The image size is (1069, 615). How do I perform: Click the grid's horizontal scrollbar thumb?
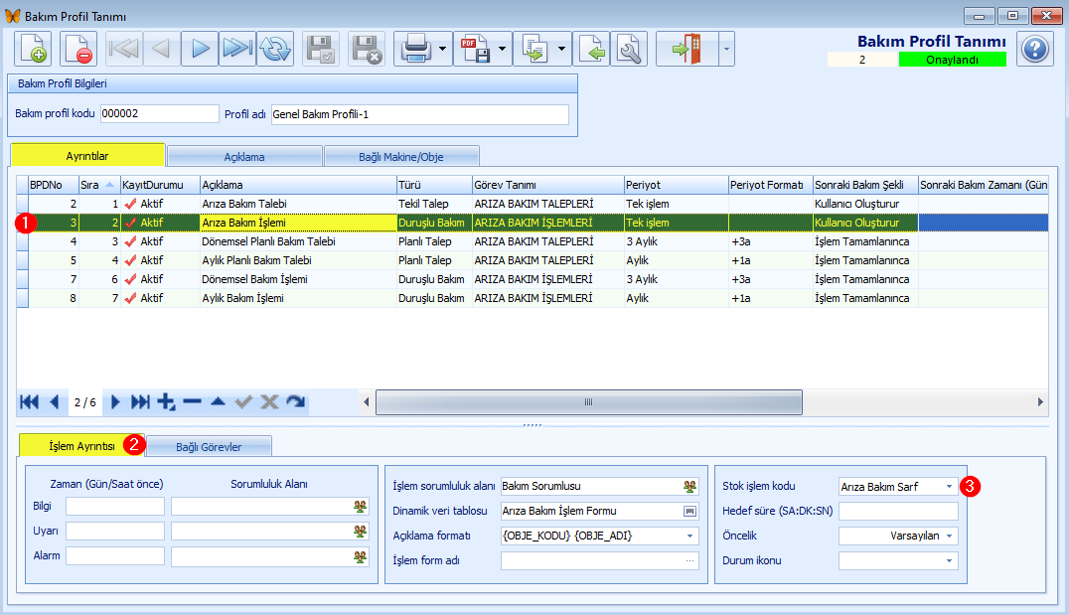pos(589,402)
